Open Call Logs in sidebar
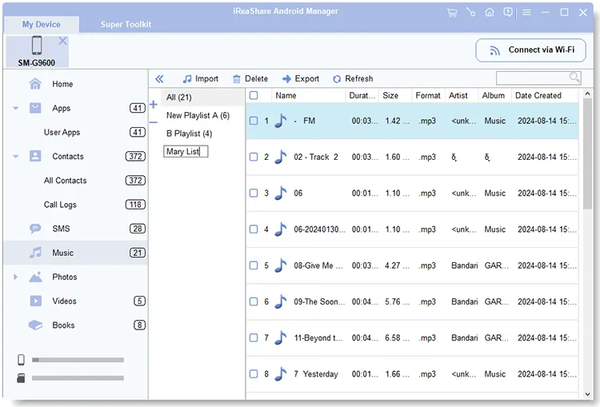600x407 pixels. point(60,205)
